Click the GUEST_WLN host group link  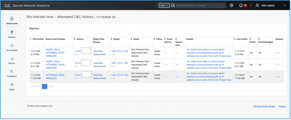click(x=53, y=49)
